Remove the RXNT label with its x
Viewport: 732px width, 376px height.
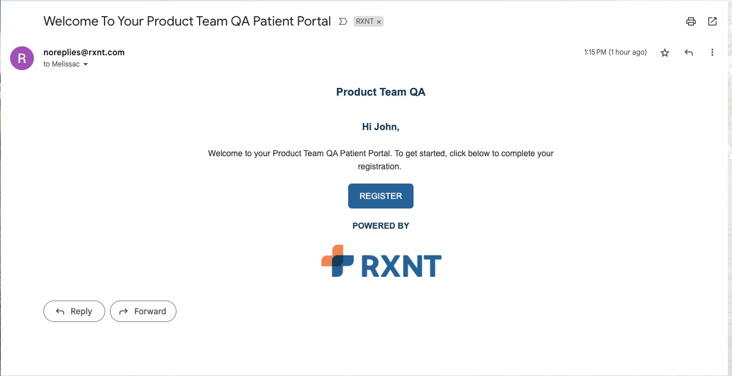pyautogui.click(x=379, y=21)
